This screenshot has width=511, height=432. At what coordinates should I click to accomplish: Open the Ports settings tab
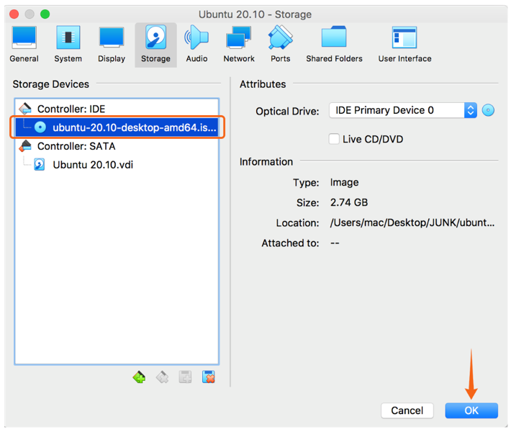280,45
